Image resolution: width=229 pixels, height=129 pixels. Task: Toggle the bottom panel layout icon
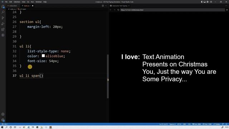coord(205,2)
